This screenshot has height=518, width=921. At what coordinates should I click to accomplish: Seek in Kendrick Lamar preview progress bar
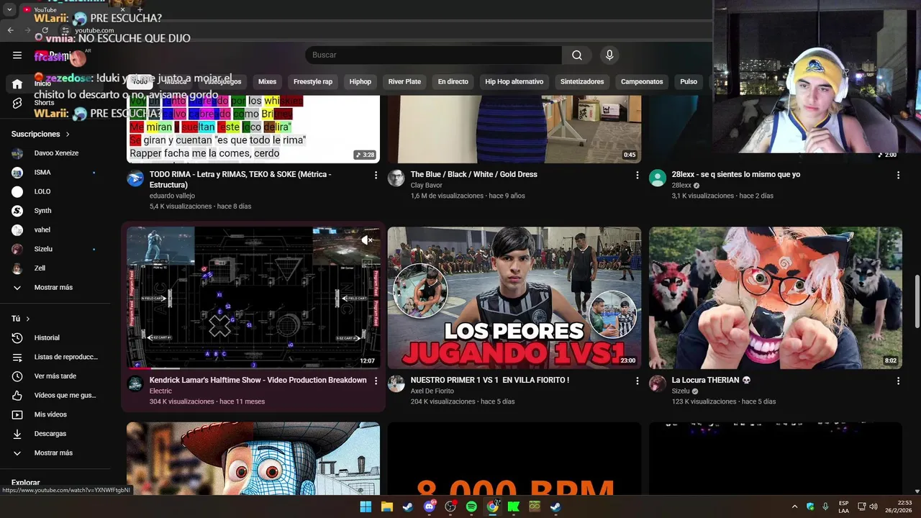253,368
